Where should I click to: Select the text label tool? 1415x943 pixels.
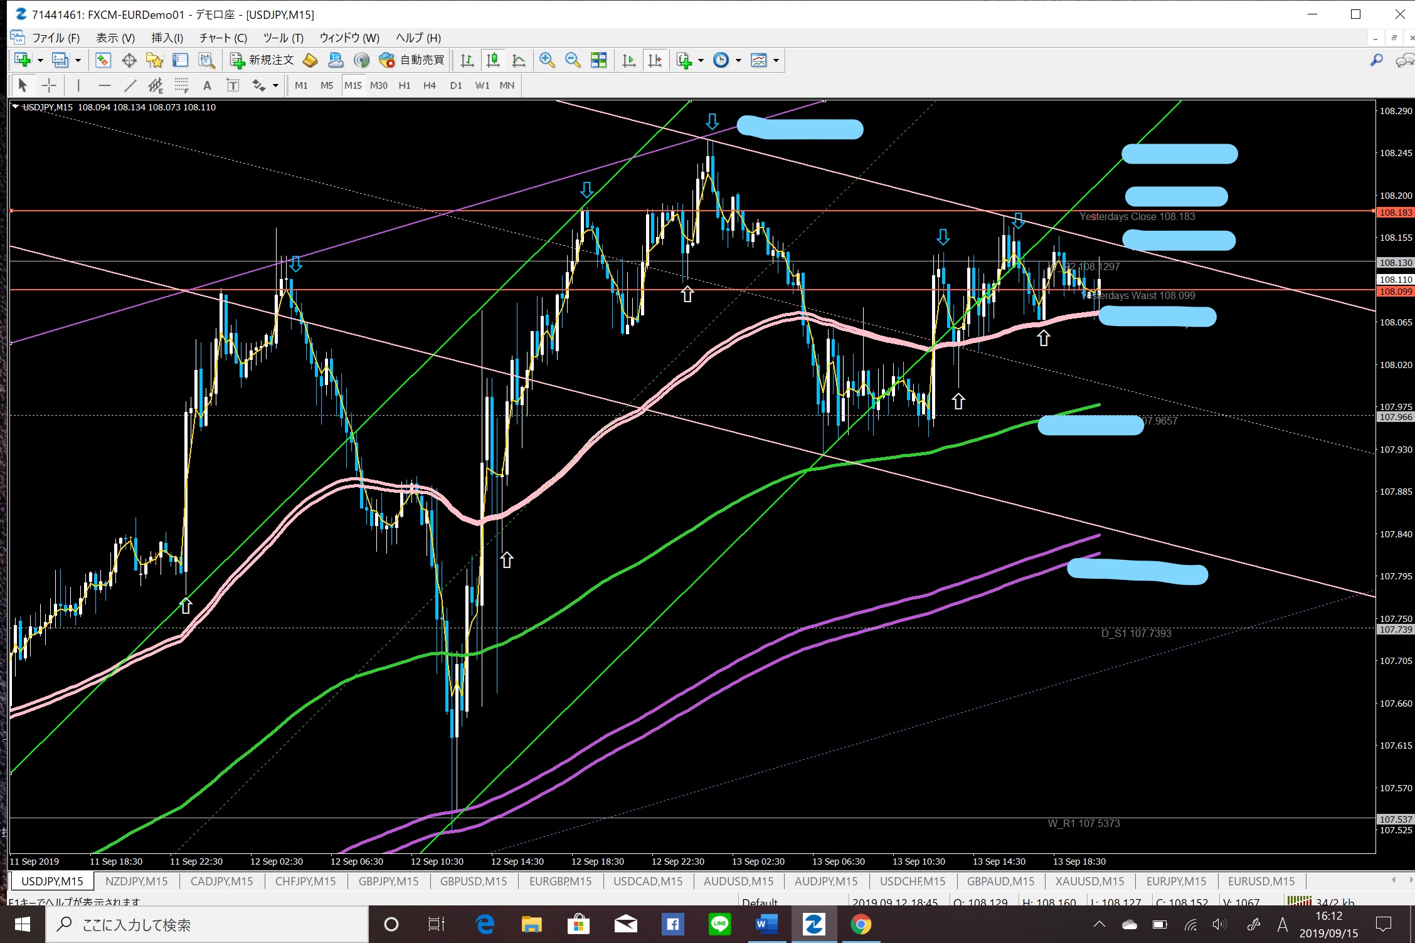click(233, 85)
